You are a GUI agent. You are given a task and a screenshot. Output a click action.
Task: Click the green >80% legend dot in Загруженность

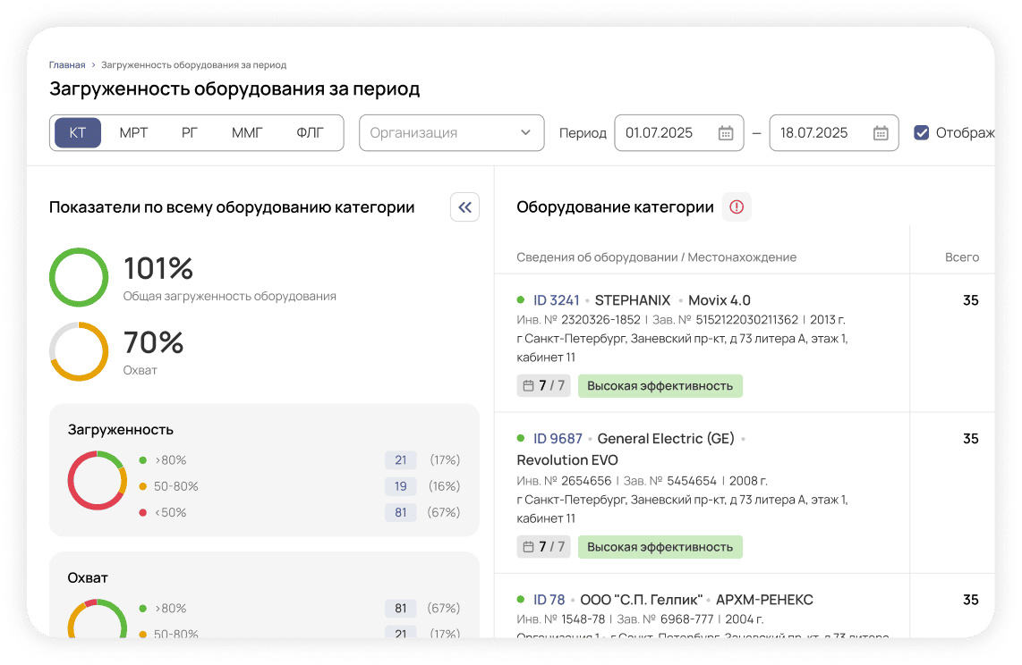(143, 460)
